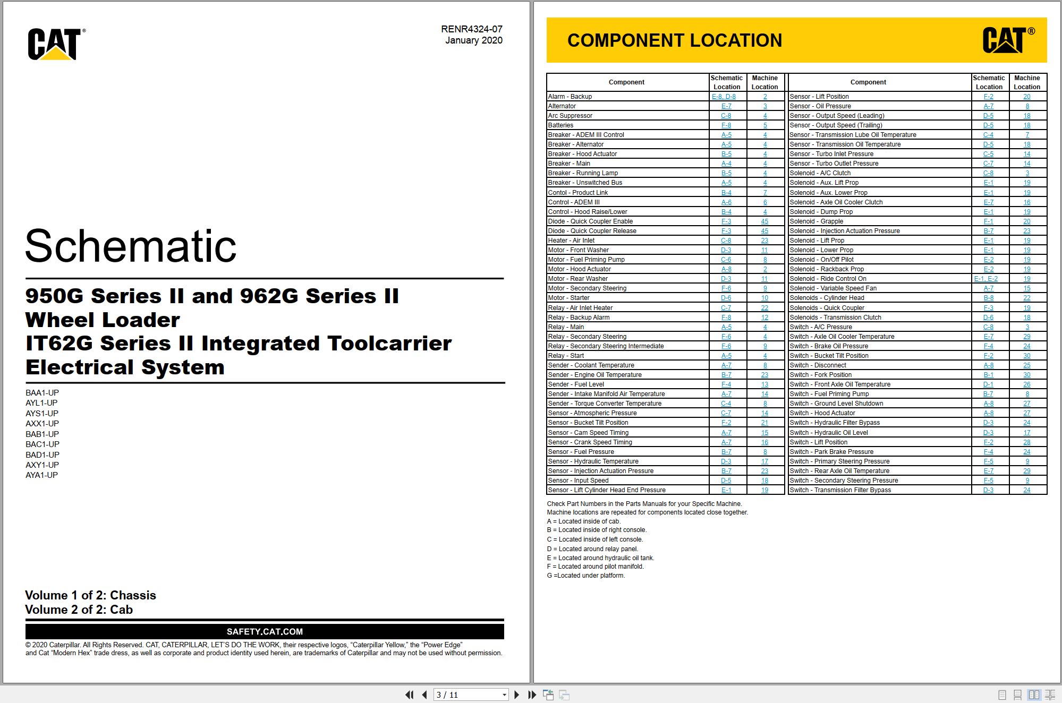This screenshot has height=703, width=1062.
Task: Open Switch - Park Brake Pressure schematic link F-4
Action: (988, 452)
